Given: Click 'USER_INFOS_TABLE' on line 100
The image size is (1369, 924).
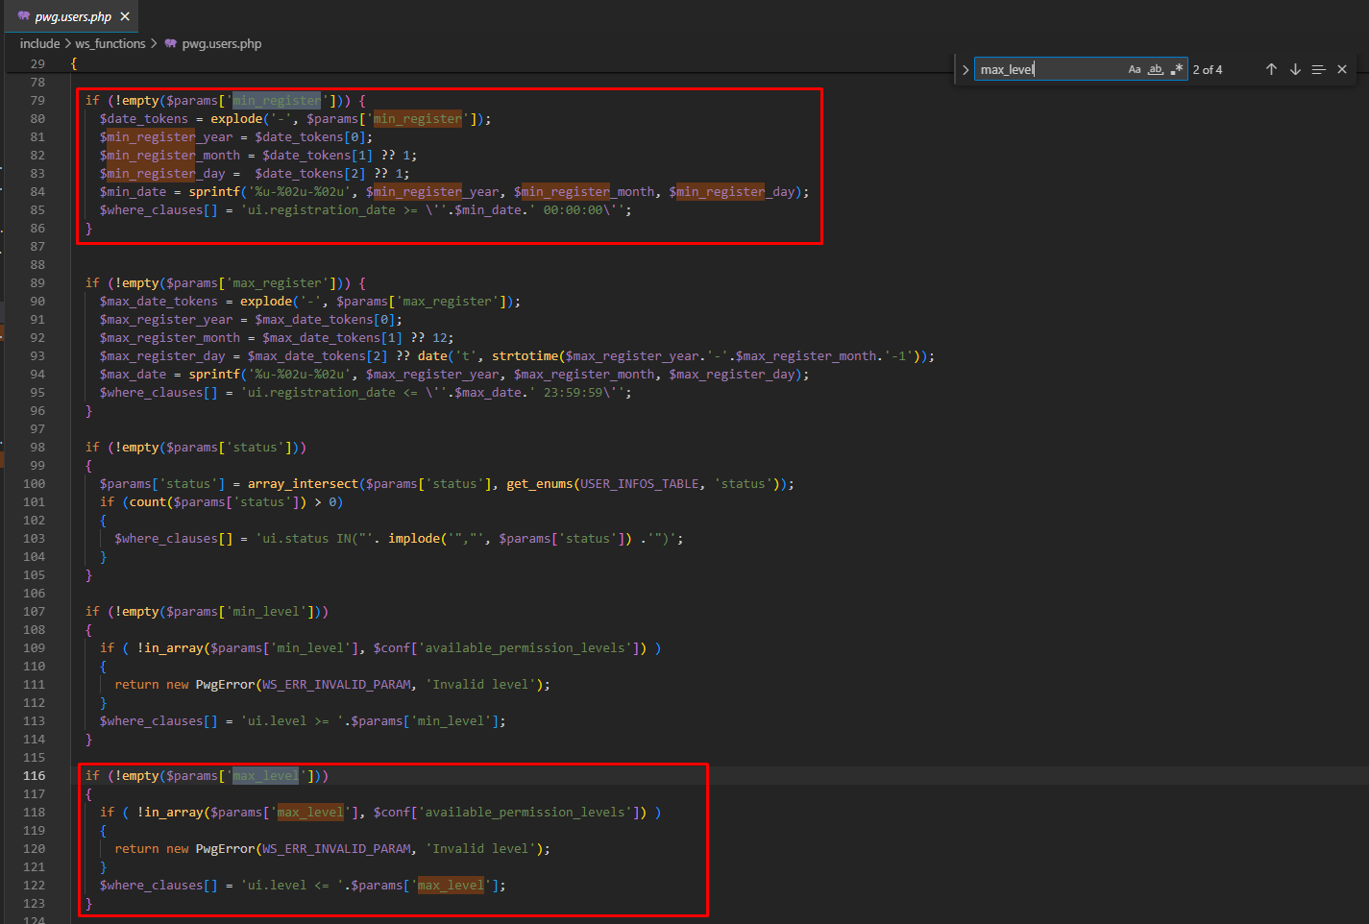Looking at the screenshot, I should tap(640, 483).
